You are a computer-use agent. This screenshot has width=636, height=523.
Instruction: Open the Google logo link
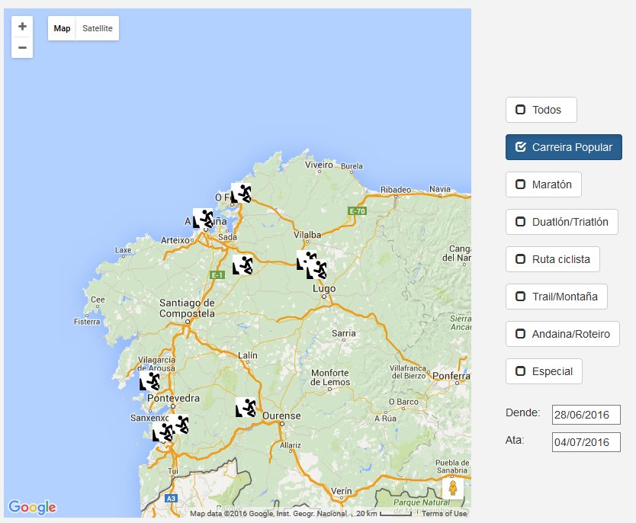(33, 507)
